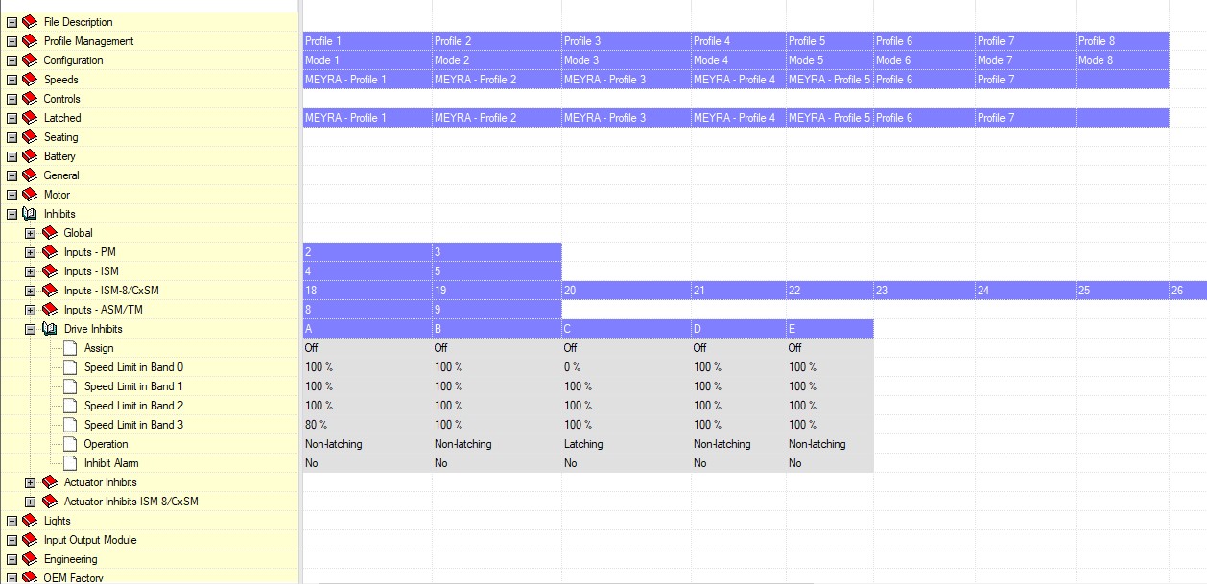
Task: Click the page icon beside Assign
Action: [70, 348]
